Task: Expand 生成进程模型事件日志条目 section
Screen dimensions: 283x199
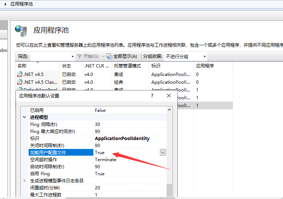Action: pyautogui.click(x=25, y=180)
